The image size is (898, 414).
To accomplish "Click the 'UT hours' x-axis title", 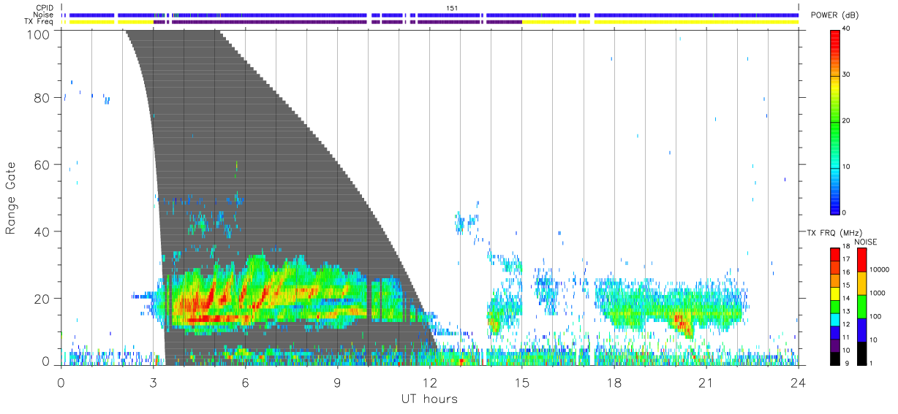I will 429,399.
